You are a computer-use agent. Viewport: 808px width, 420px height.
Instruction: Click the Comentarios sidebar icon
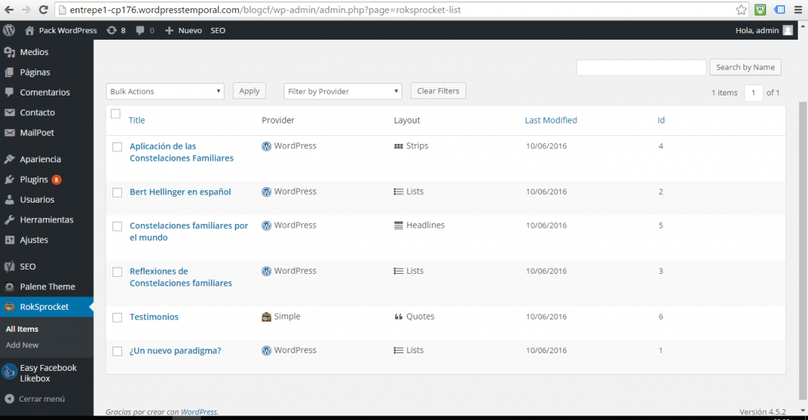pos(10,93)
